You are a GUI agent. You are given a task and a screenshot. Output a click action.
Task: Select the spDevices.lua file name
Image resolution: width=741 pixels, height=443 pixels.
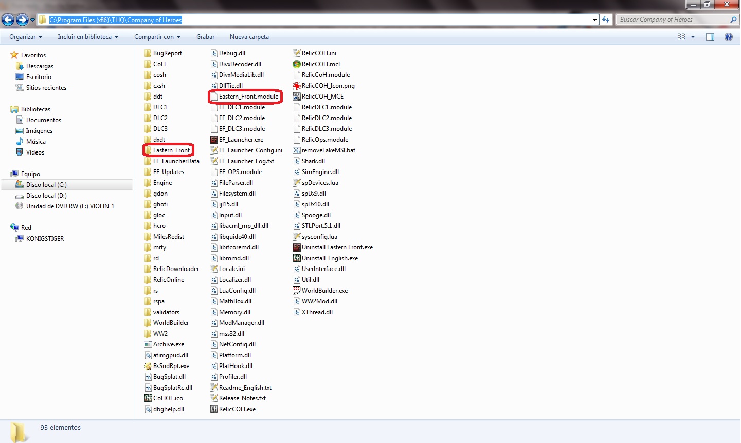click(x=320, y=183)
